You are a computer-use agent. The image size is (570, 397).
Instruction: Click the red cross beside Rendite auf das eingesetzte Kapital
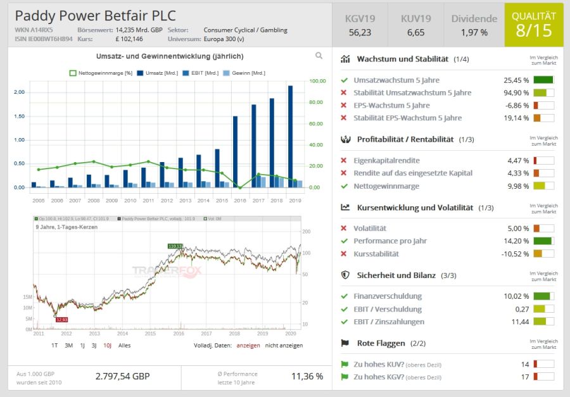343,173
